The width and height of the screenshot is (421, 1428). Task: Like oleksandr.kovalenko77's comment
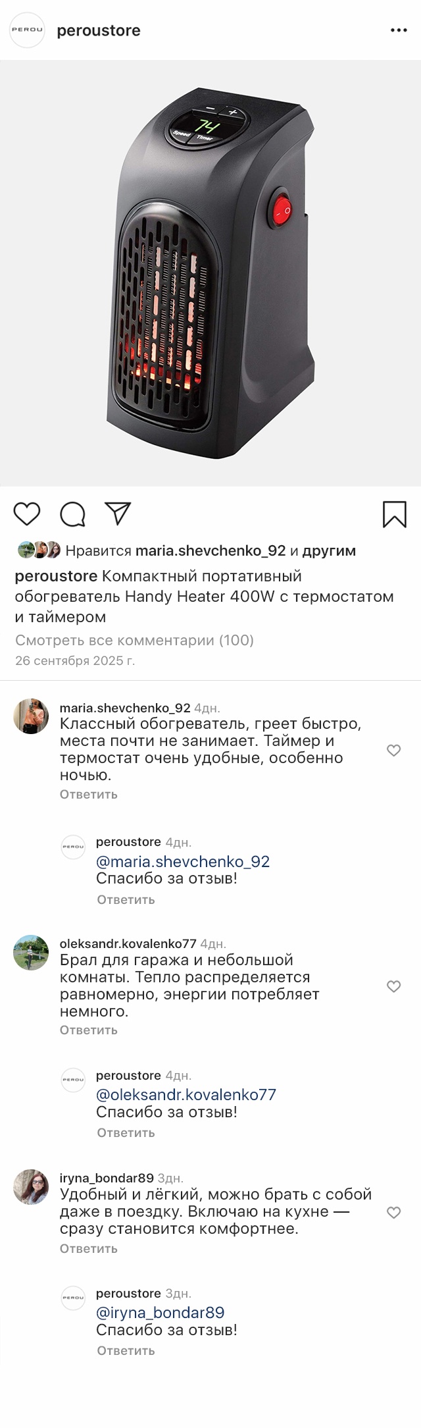(x=393, y=986)
